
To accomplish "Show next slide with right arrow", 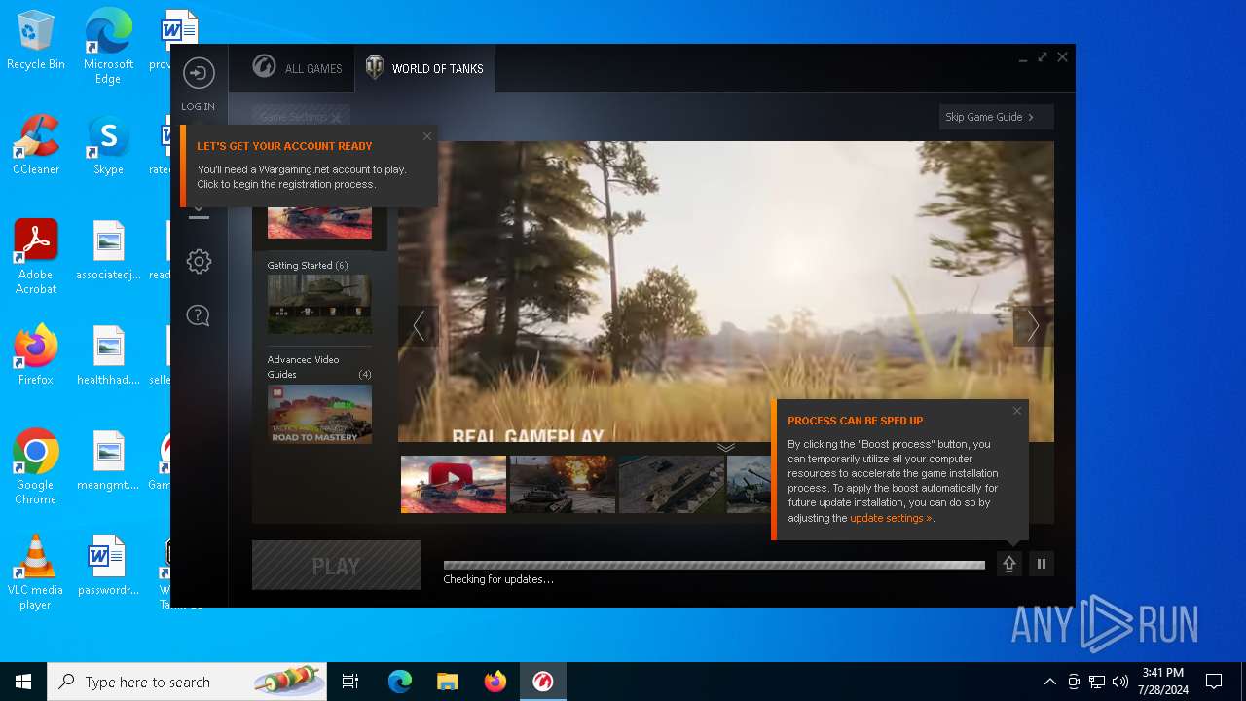I will click(1033, 325).
